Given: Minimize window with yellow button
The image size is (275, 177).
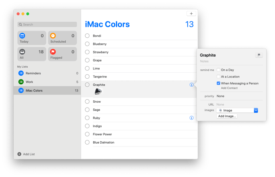Looking at the screenshot, I should pos(23,14).
